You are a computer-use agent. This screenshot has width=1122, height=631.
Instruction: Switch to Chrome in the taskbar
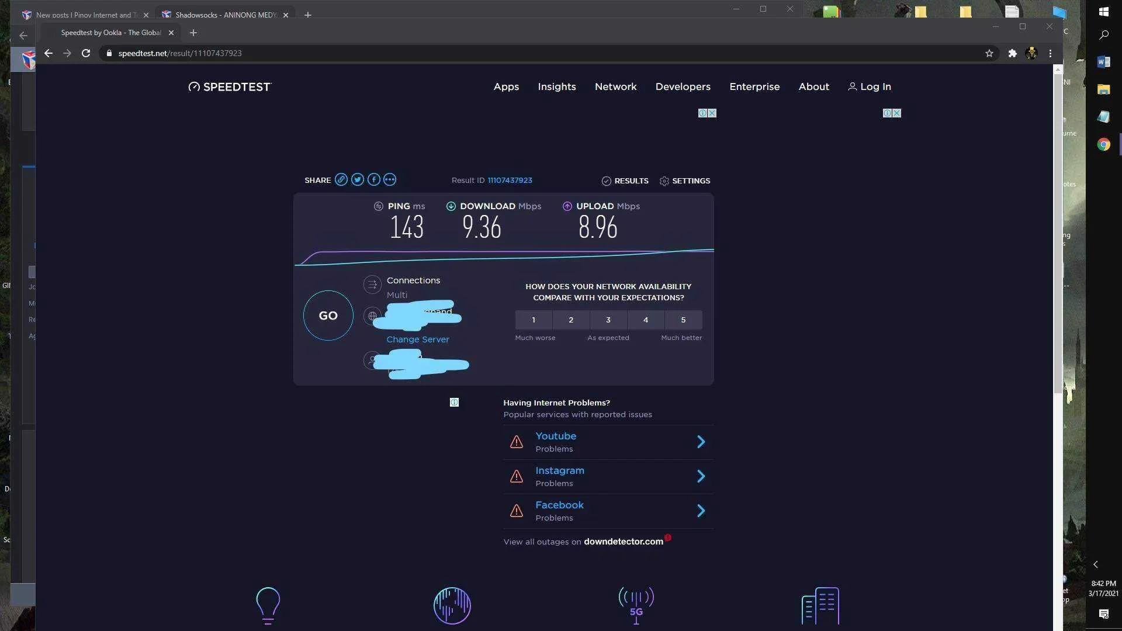tap(1104, 144)
